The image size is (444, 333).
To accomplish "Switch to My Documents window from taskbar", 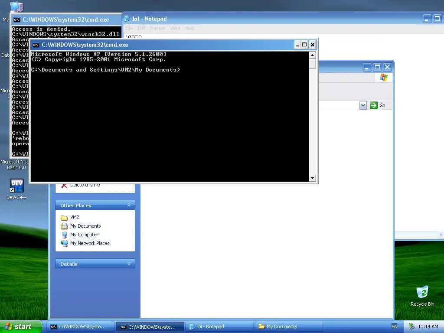I will [289, 326].
